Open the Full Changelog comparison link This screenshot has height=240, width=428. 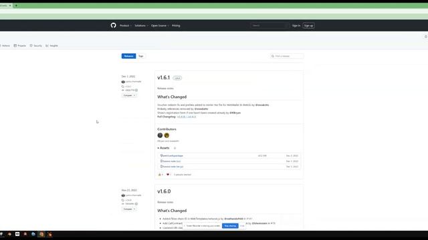click(x=187, y=117)
